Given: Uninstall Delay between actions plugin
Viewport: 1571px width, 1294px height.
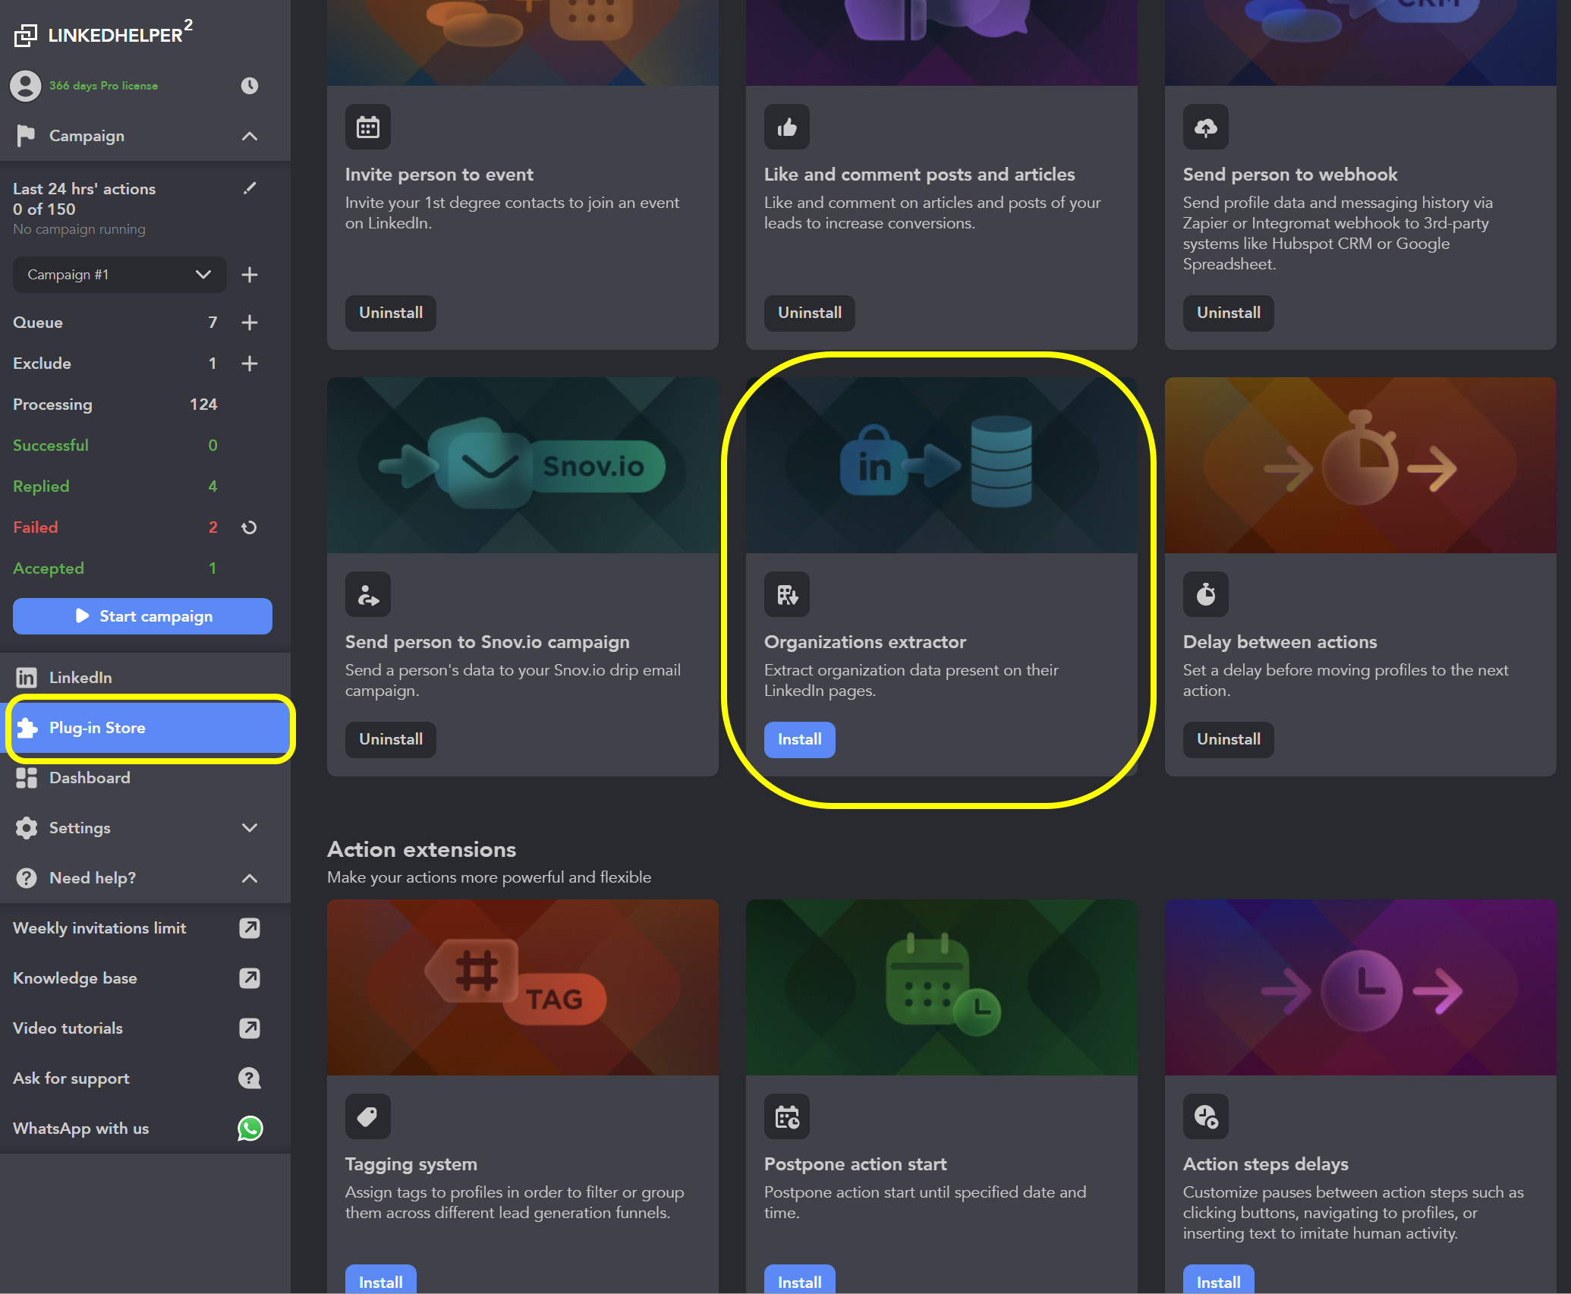Looking at the screenshot, I should (1229, 739).
